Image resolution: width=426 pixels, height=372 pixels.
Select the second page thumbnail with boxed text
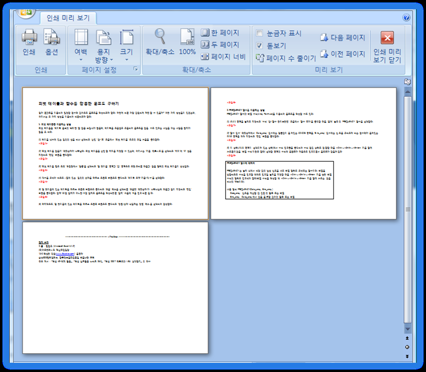[303, 153]
